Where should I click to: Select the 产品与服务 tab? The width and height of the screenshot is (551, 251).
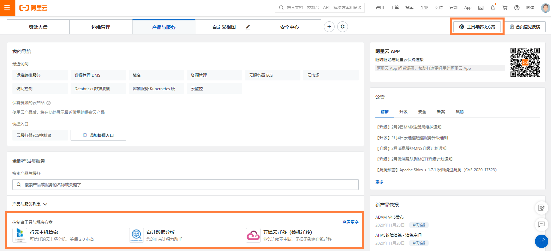tap(164, 27)
